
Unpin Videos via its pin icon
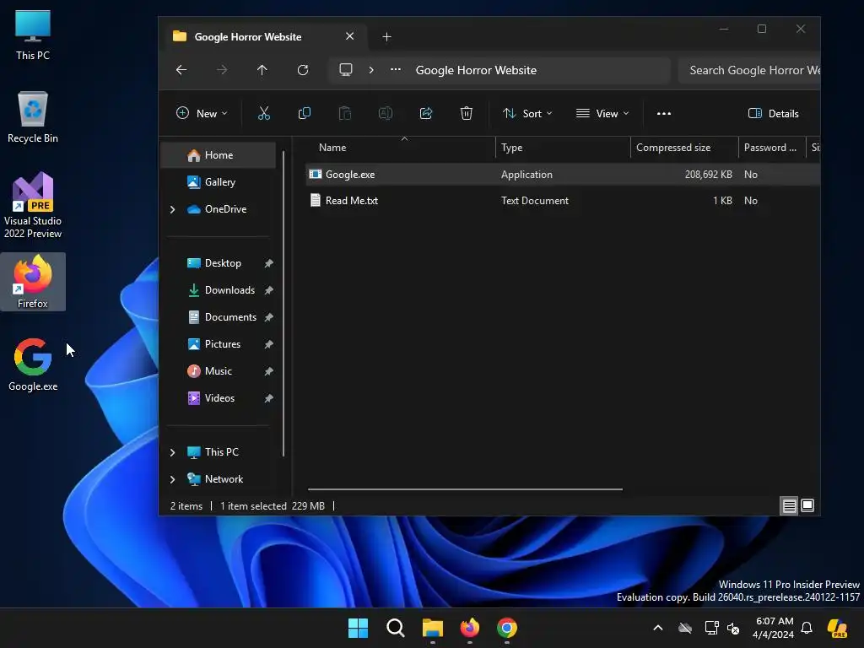269,398
